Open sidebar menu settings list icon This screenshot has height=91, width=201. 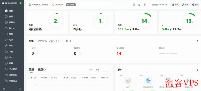[x=20, y=88]
